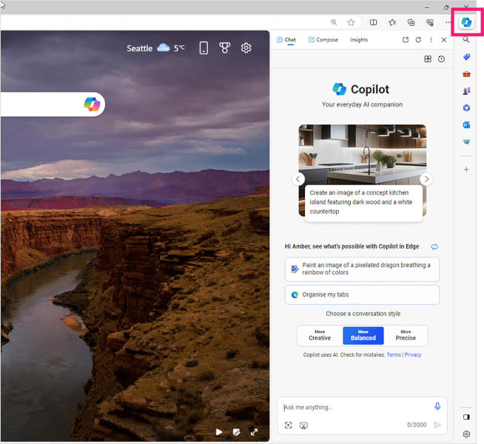The width and height of the screenshot is (484, 444).
Task: Toggle split screen view icon
Action: (x=373, y=22)
